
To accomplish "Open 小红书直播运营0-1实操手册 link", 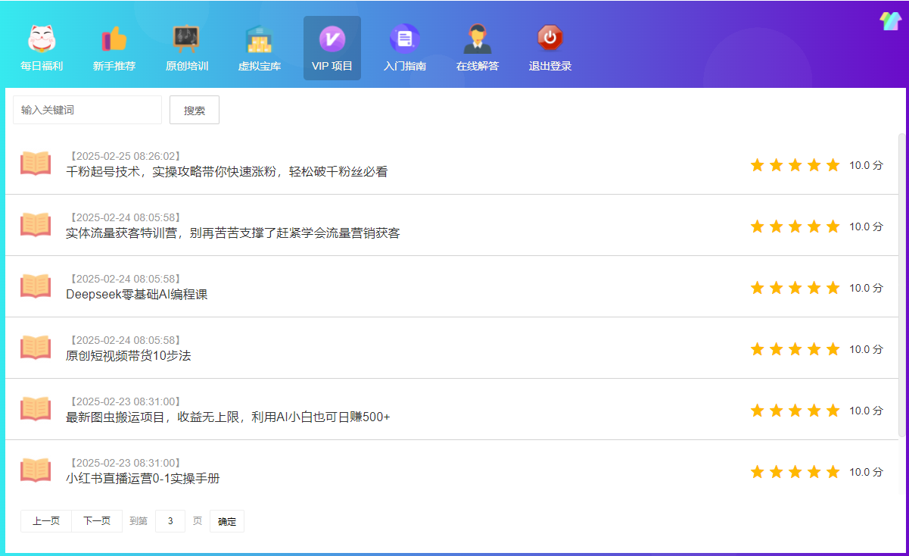I will click(x=143, y=479).
